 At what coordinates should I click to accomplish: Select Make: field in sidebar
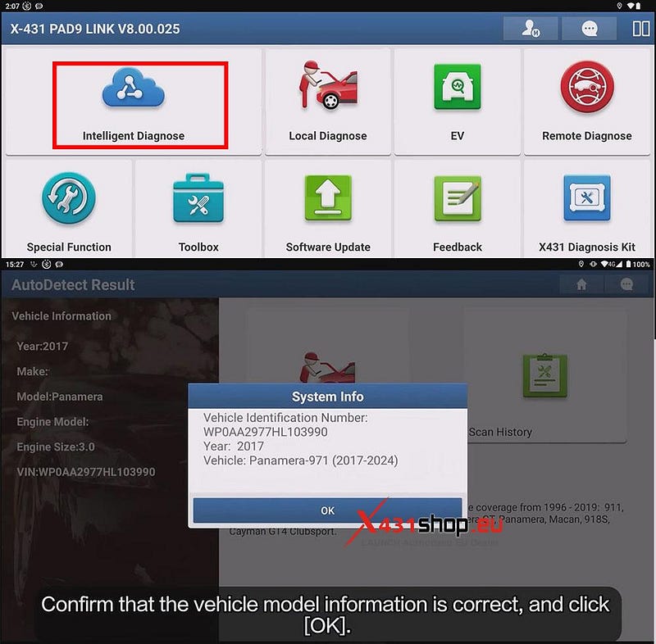(32, 371)
